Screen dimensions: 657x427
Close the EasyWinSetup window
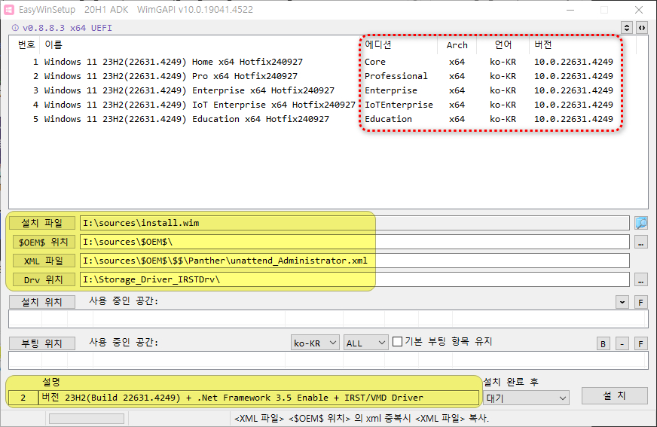tap(639, 10)
